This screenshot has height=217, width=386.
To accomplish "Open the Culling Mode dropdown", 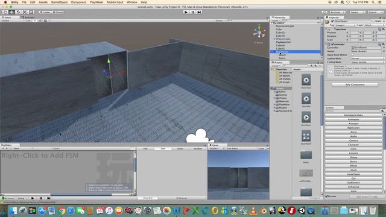I will click(368, 62).
